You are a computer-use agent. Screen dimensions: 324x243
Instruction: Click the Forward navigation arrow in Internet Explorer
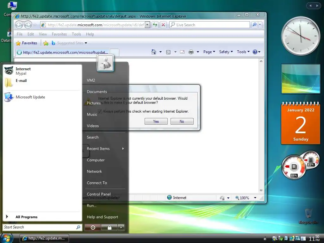coord(28,25)
